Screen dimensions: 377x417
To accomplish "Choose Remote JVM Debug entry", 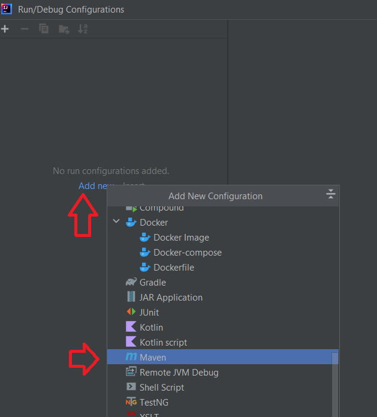I will click(x=223, y=373).
